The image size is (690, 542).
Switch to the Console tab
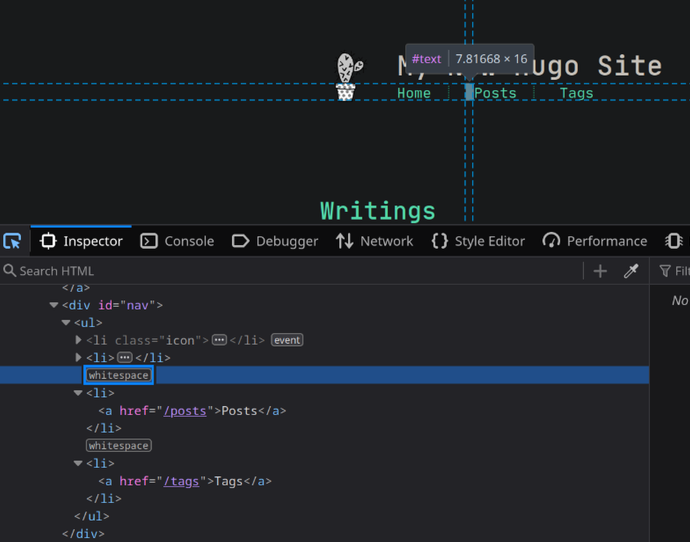pyautogui.click(x=177, y=241)
